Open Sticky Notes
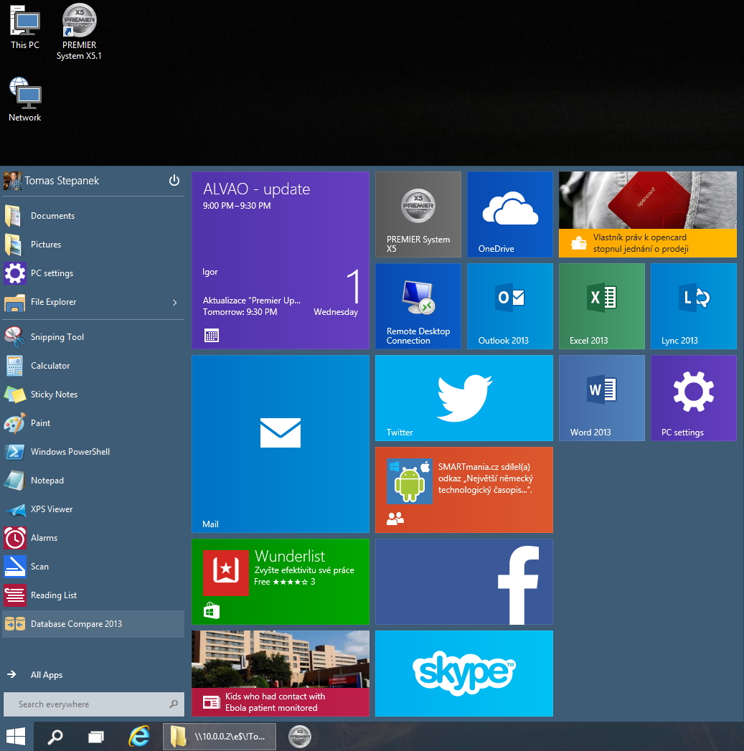 click(93, 395)
